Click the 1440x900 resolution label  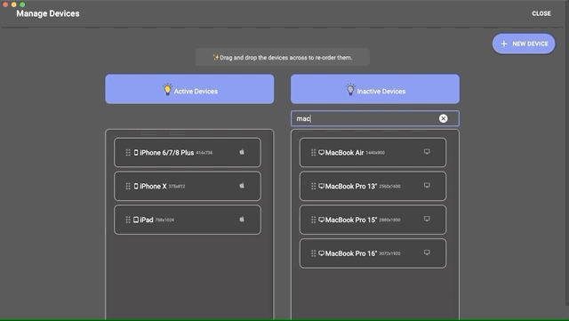tap(375, 153)
